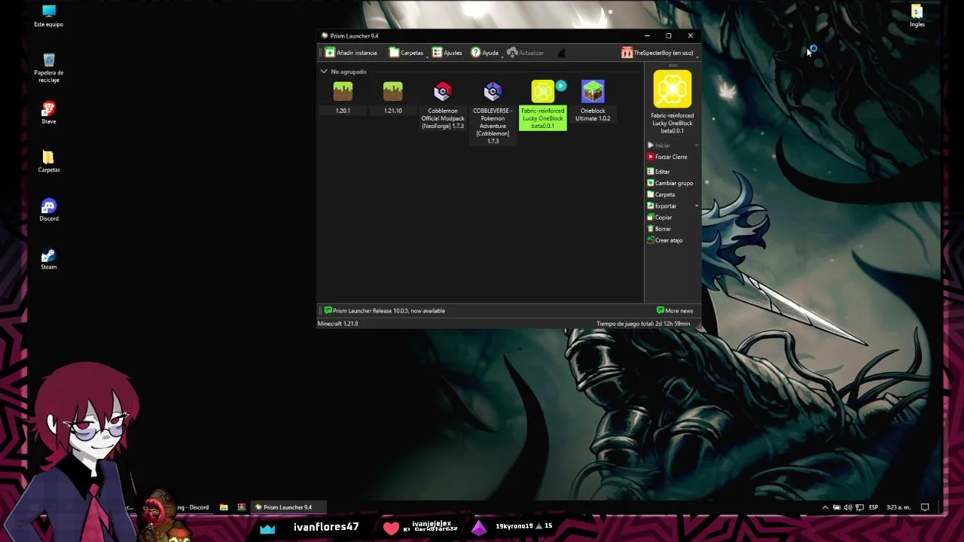The image size is (964, 542).
Task: Click the File Explorer taskbar icon
Action: coord(224,507)
